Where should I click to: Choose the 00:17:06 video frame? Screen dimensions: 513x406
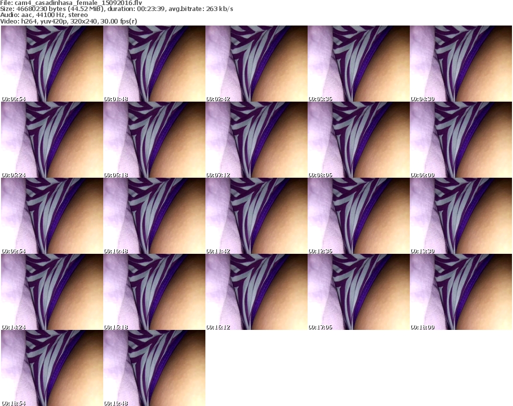tap(359, 292)
